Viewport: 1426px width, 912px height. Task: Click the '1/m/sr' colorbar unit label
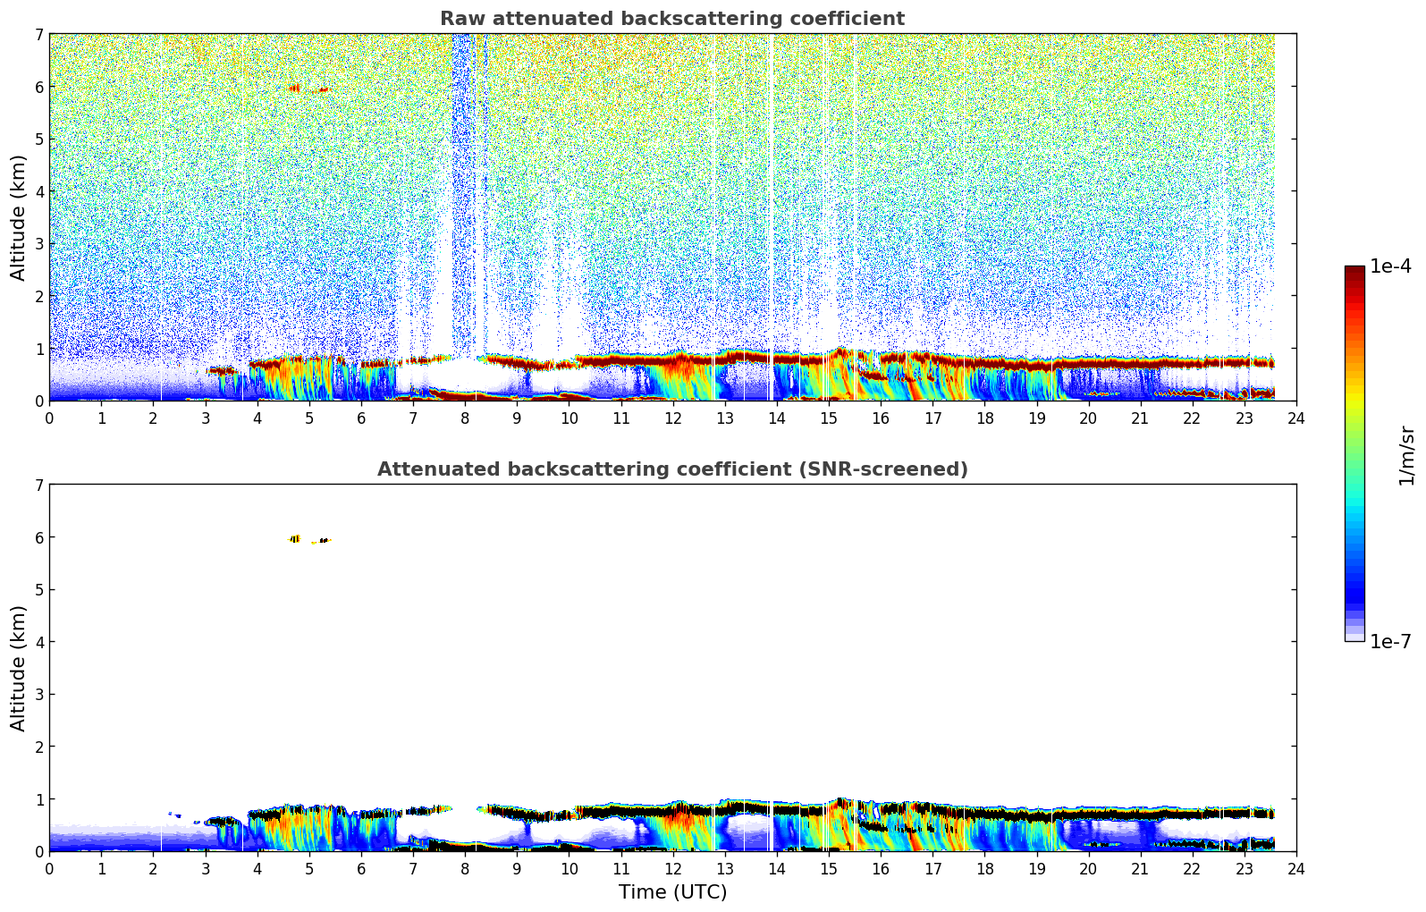click(1406, 455)
